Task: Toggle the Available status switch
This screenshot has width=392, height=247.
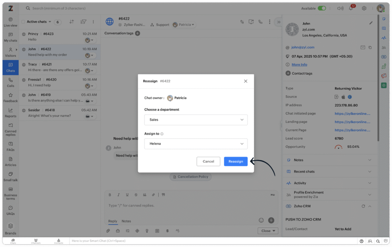Action: click(x=322, y=8)
